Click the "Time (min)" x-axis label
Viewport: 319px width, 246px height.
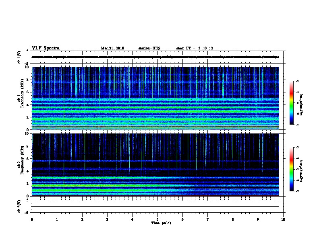point(161,223)
